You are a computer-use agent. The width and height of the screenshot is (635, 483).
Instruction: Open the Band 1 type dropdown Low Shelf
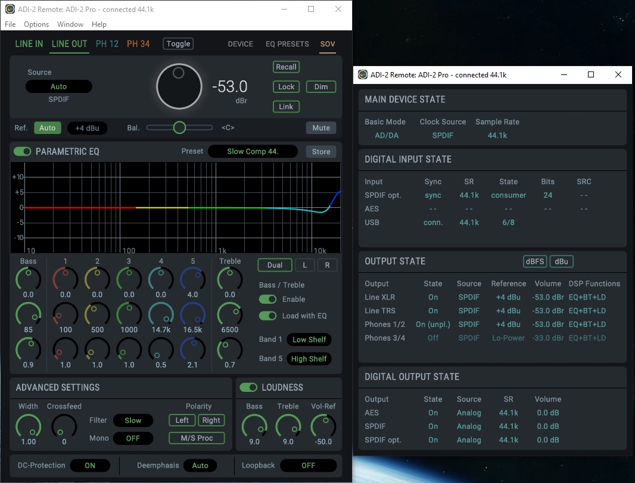[309, 339]
